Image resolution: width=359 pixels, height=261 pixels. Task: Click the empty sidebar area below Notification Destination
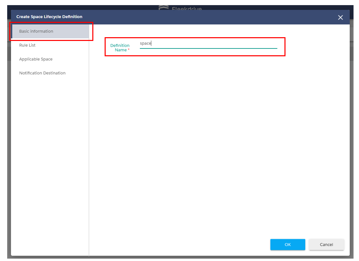click(50, 154)
